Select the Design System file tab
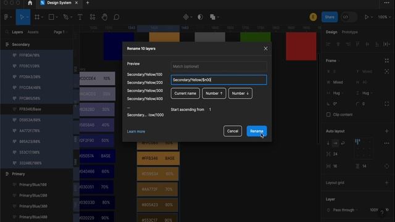The width and height of the screenshot is (395, 222). 59,2
